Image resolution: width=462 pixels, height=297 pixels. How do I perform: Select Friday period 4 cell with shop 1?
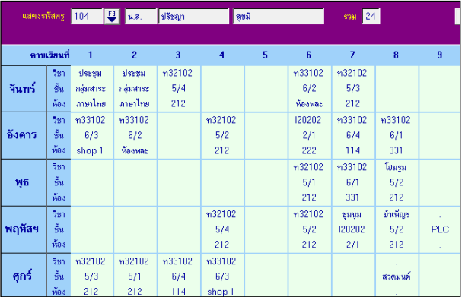[222, 276]
